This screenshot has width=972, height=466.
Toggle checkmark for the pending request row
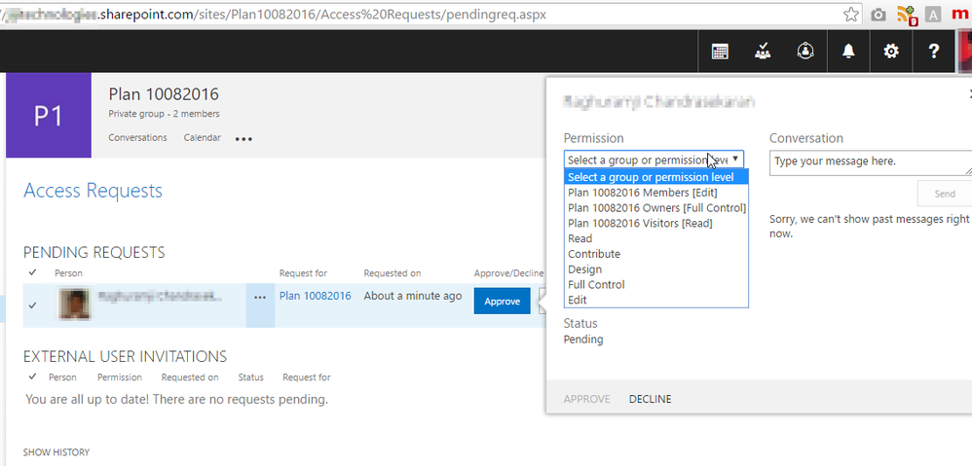pyautogui.click(x=33, y=305)
